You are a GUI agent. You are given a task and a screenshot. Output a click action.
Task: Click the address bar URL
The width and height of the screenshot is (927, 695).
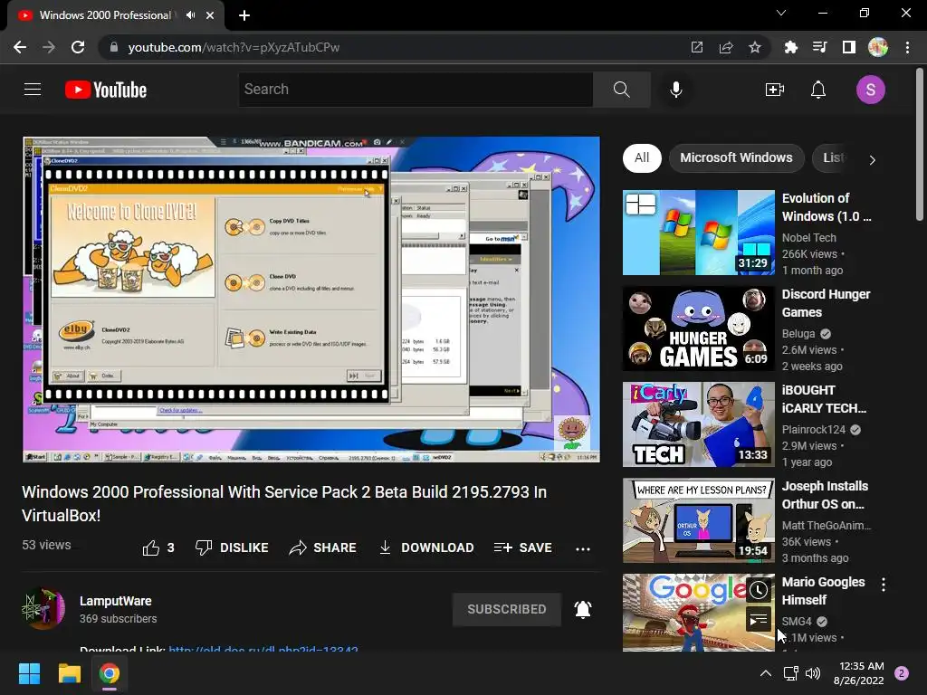pyautogui.click(x=234, y=47)
